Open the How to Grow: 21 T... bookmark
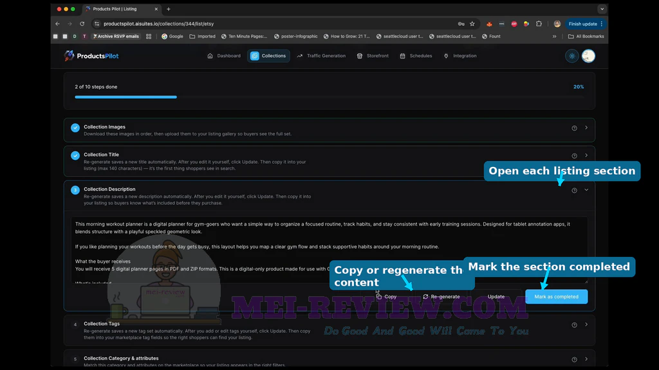This screenshot has height=370, width=659. pyautogui.click(x=346, y=37)
